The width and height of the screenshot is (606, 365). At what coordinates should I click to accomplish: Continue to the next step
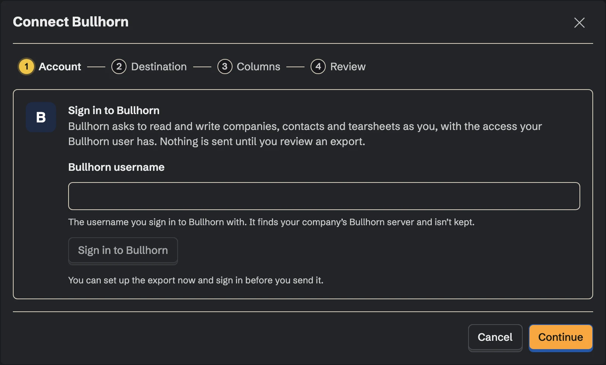click(x=561, y=337)
